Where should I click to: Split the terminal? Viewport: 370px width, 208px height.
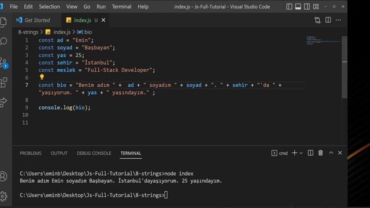click(x=310, y=153)
